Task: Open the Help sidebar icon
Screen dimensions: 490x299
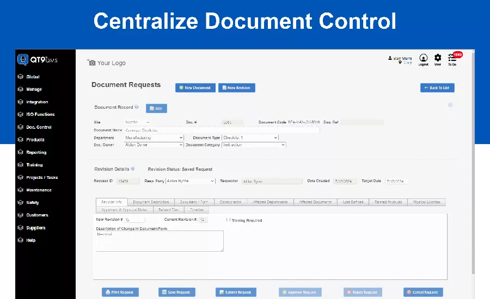Action: [x=21, y=240]
